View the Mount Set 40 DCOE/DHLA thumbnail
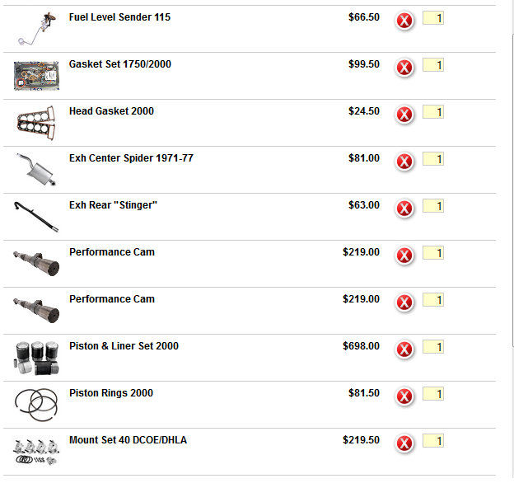 pos(35,450)
